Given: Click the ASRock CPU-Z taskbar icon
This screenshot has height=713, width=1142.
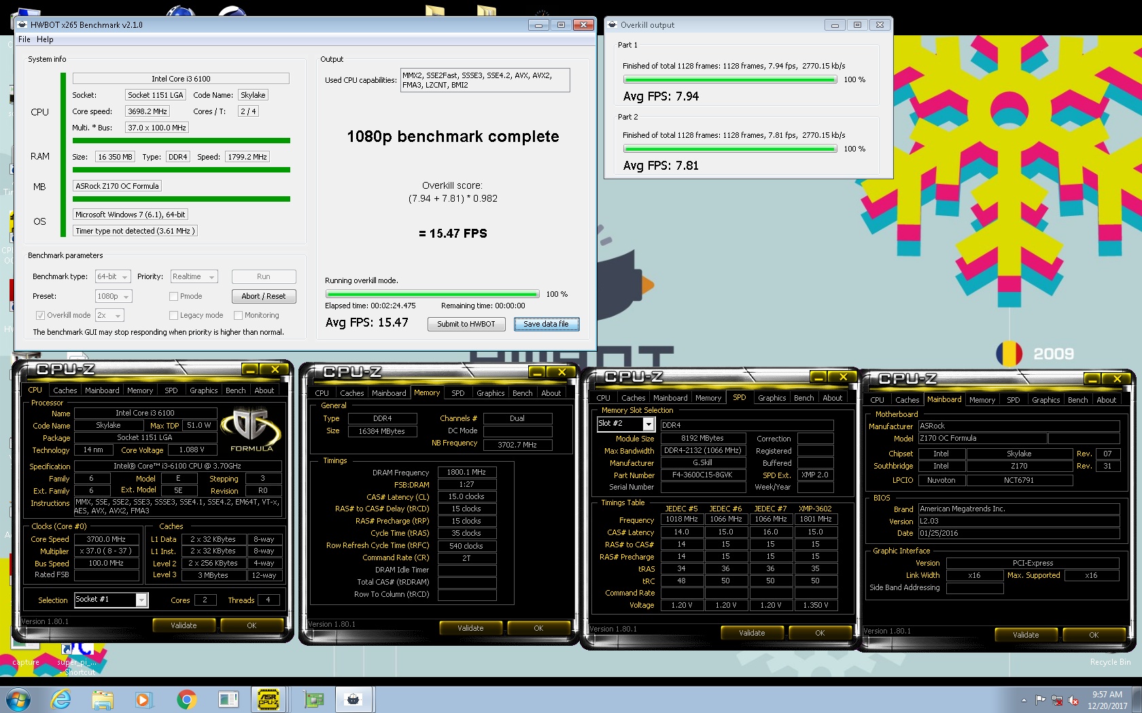Looking at the screenshot, I should click(x=268, y=699).
